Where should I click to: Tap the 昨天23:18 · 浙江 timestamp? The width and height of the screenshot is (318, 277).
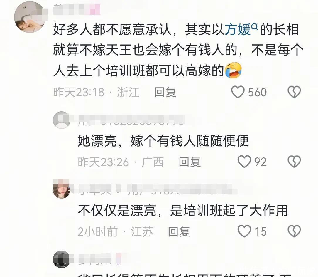pos(96,92)
